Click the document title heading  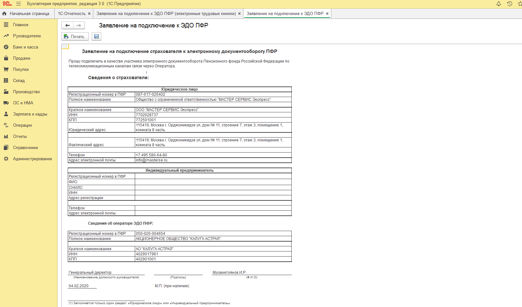click(180, 51)
